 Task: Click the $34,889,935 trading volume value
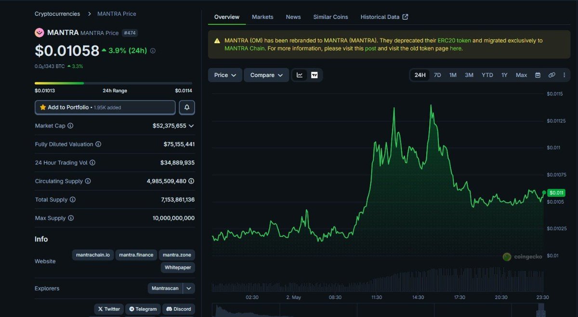[x=177, y=163]
